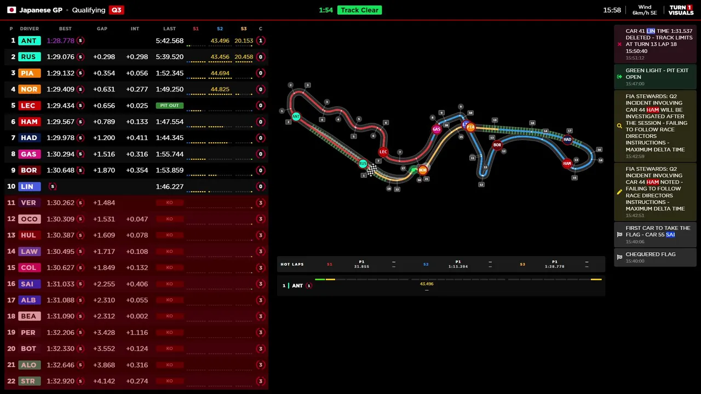This screenshot has height=394, width=701.
Task: Click the DRIVER column header
Action: pyautogui.click(x=30, y=28)
